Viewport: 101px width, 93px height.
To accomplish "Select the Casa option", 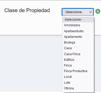I will pos(78,48).
